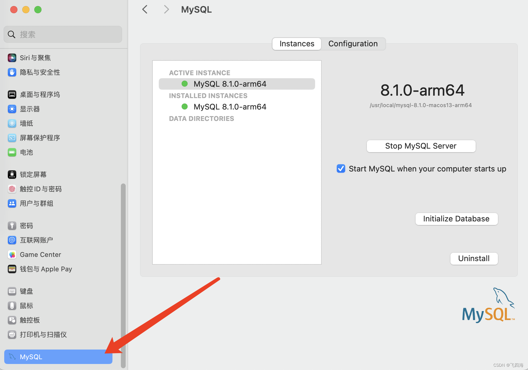The width and height of the screenshot is (528, 370).
Task: Click the Uninstall button
Action: point(474,258)
